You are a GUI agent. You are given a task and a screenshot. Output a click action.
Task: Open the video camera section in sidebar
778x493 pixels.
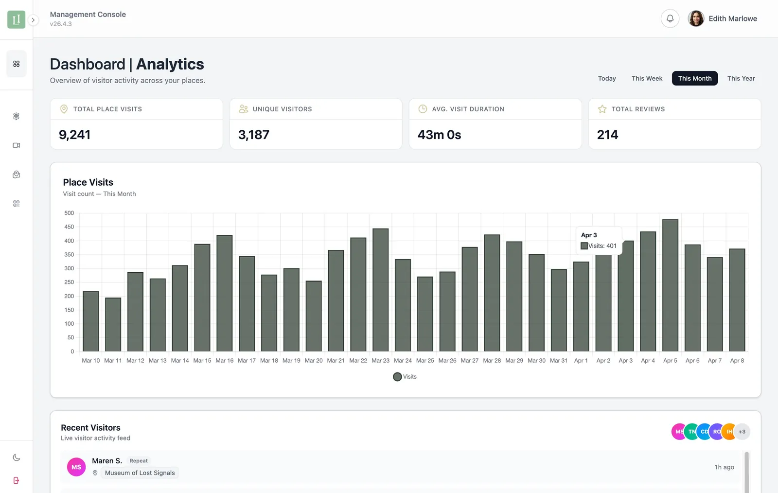tap(16, 145)
